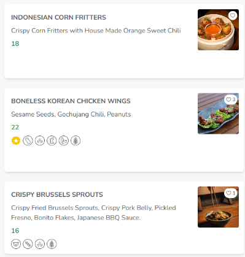
Task: Click the wheat gluten icon on Brussels Sprouts
Action: (x=52, y=244)
